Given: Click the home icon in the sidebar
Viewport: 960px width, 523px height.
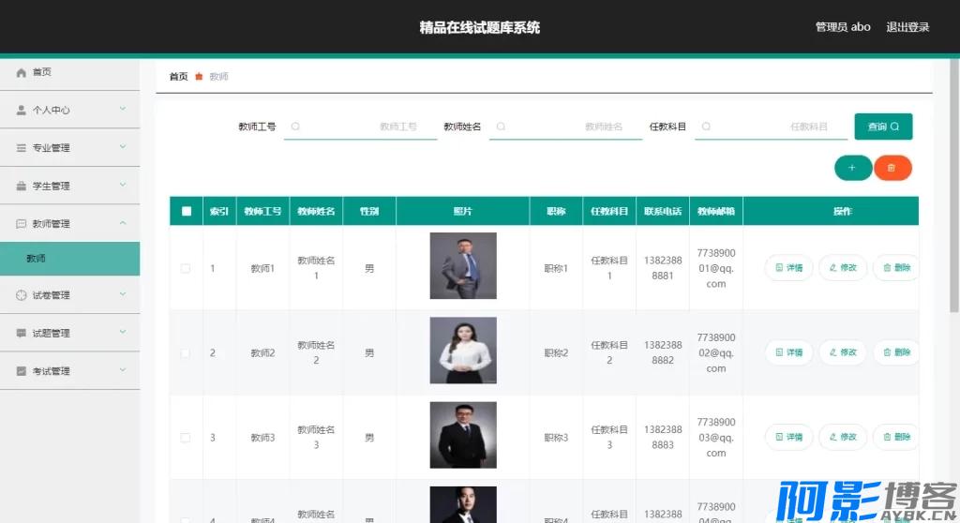Looking at the screenshot, I should [x=22, y=72].
